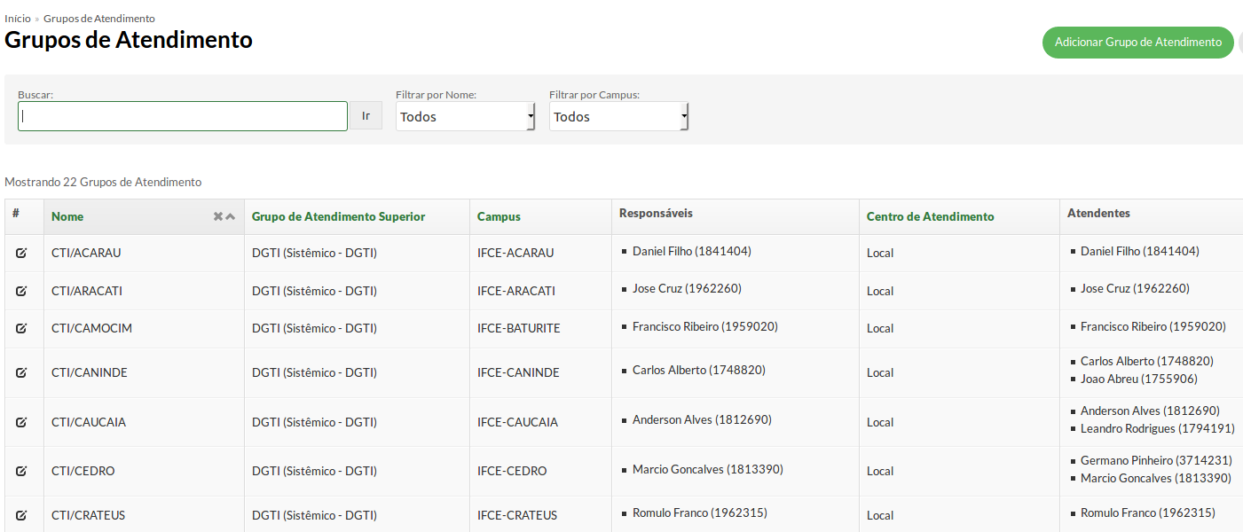The width and height of the screenshot is (1243, 532).
Task: Select the CTI/CAUCAIA name cell
Action: pyautogui.click(x=89, y=422)
